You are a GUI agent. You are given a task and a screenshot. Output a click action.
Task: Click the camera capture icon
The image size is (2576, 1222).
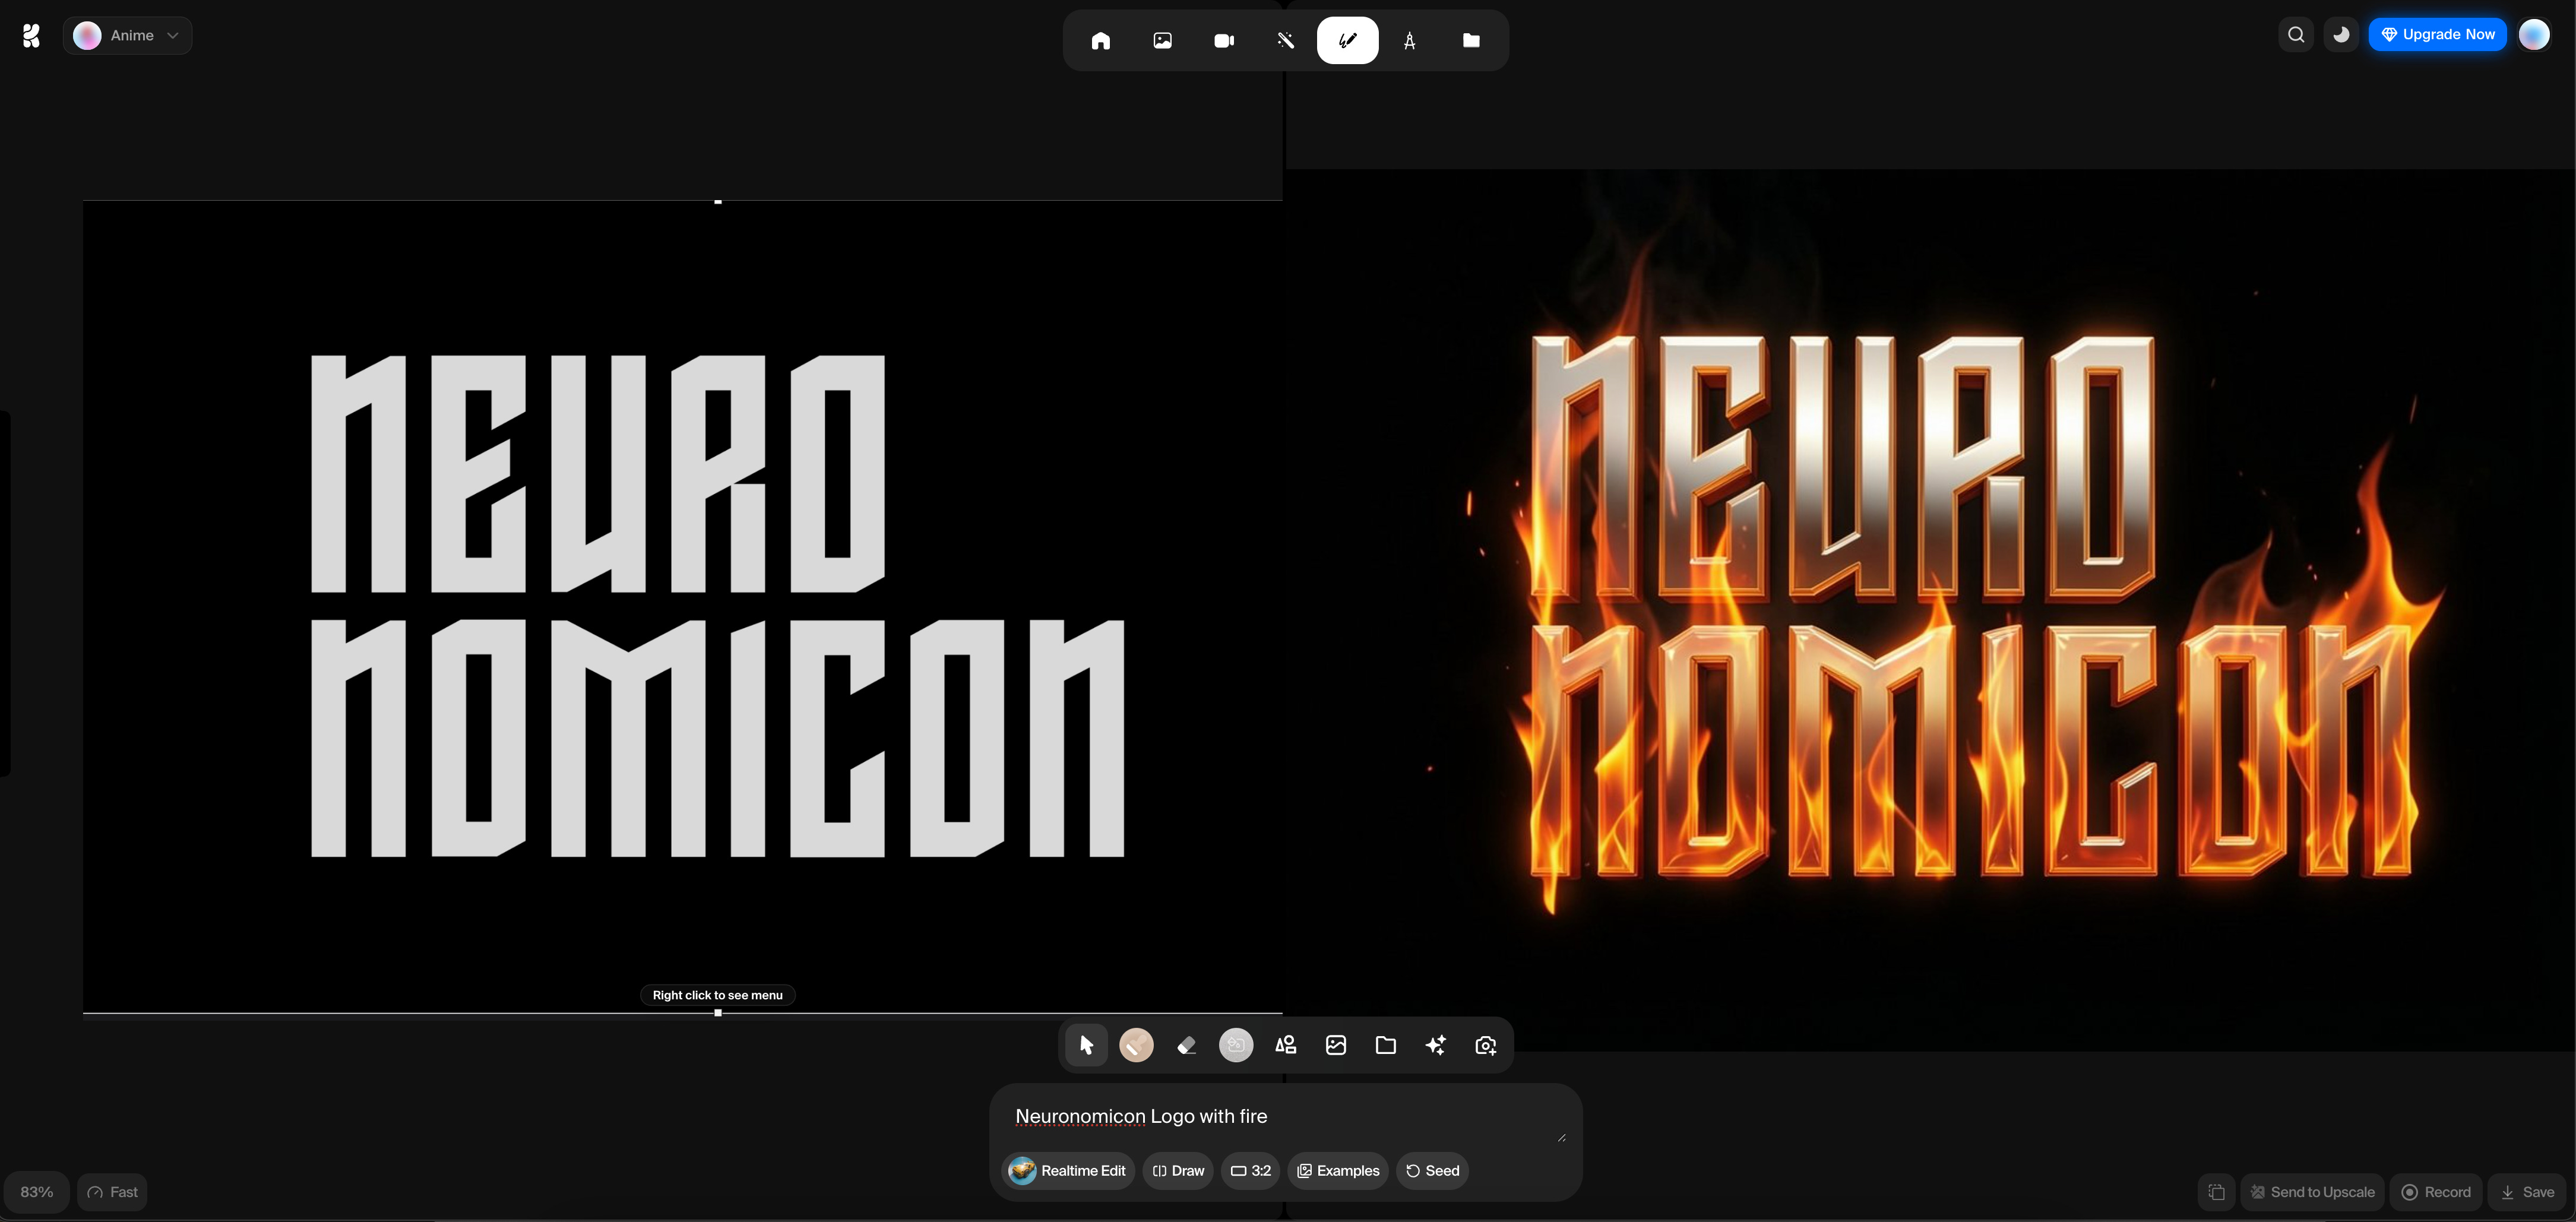(1485, 1045)
